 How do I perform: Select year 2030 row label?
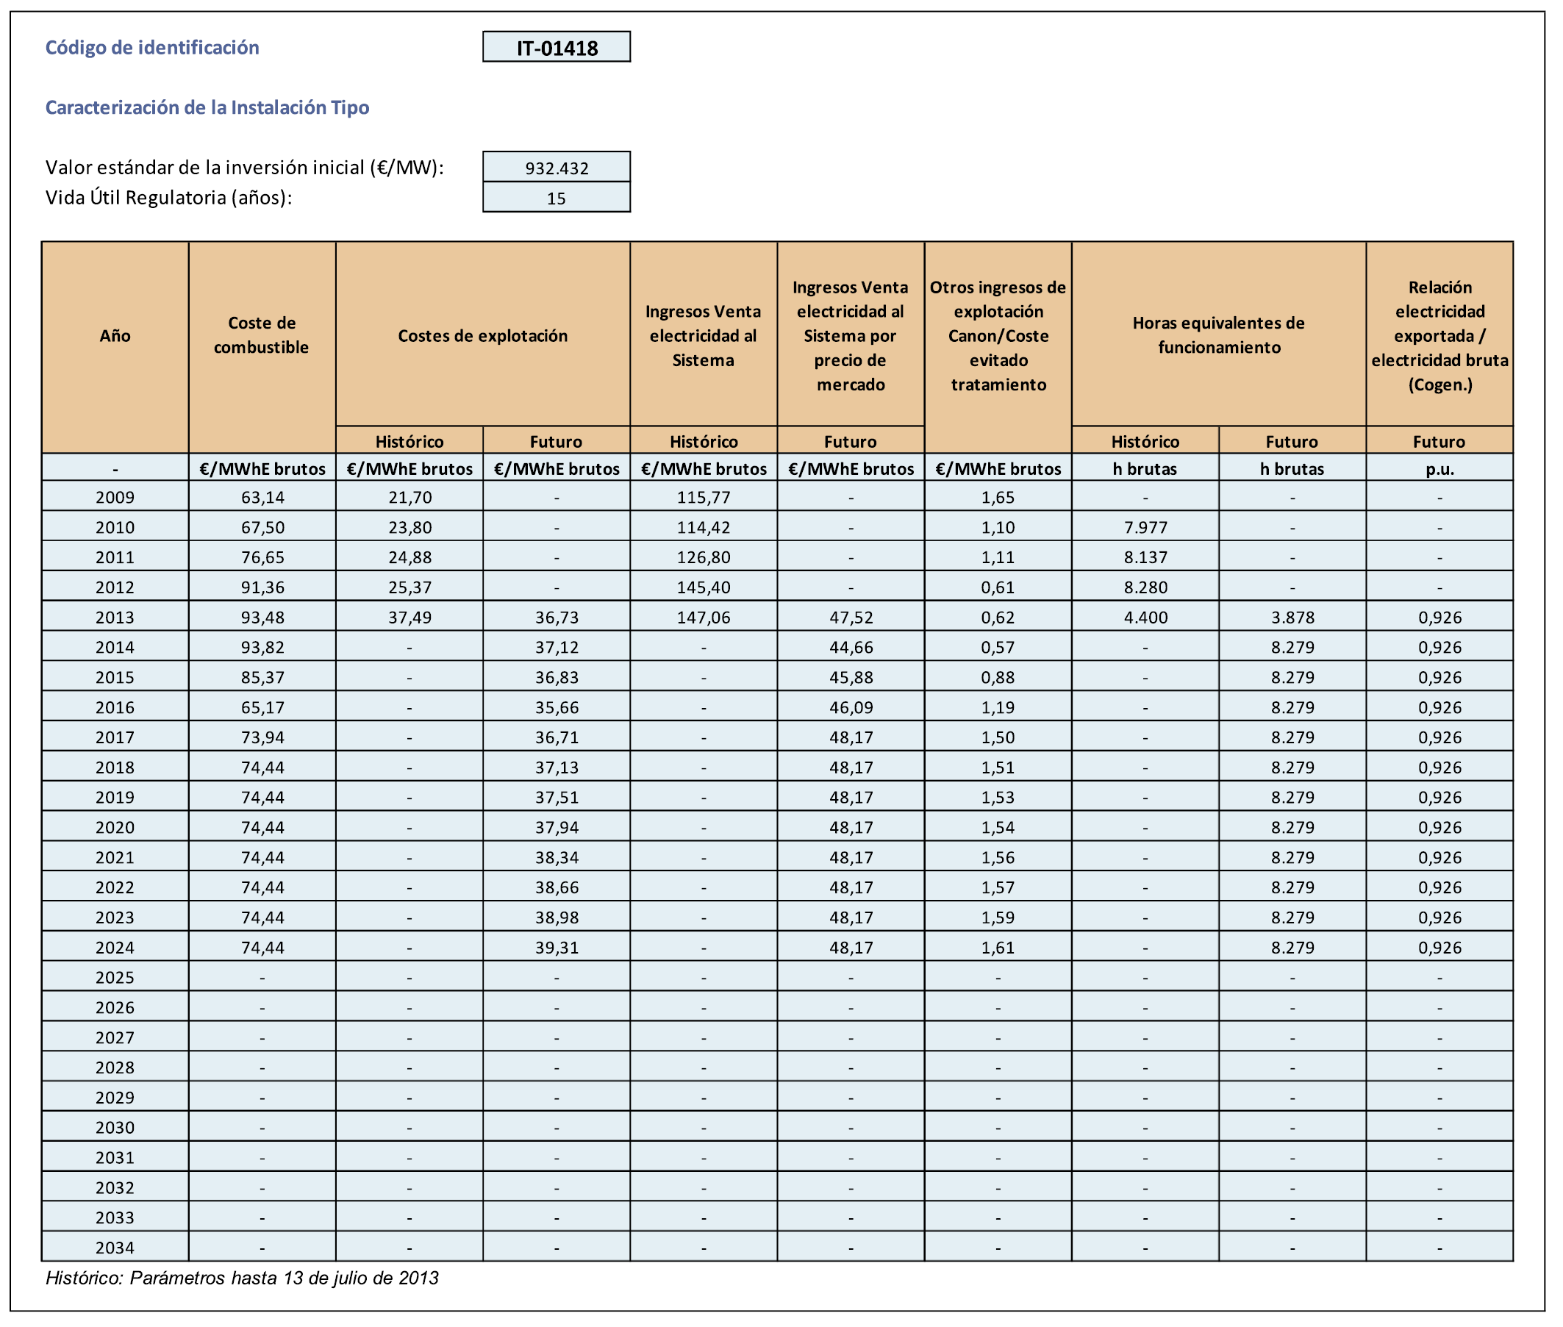[x=115, y=1127]
